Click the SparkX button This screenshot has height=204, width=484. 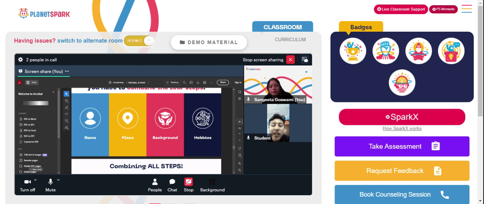(x=402, y=117)
